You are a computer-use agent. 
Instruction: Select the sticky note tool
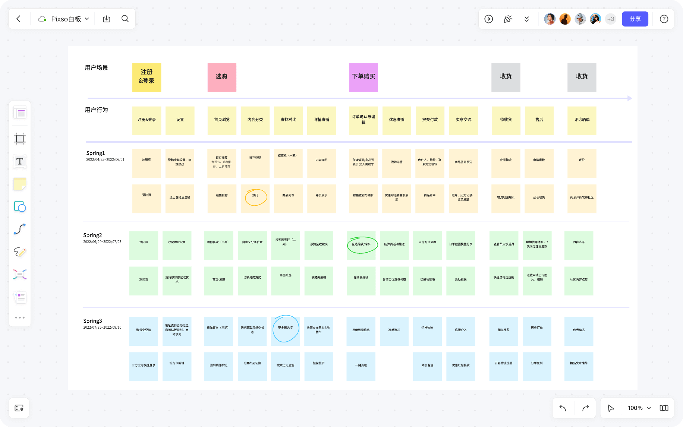(x=20, y=184)
